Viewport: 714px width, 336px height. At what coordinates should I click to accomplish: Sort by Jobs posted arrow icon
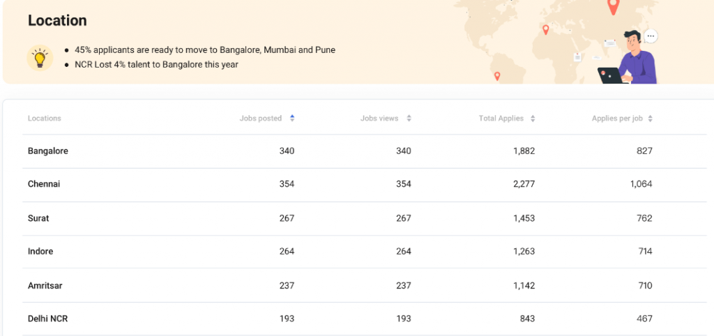point(292,119)
